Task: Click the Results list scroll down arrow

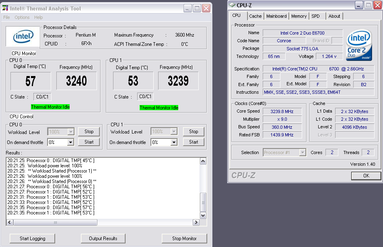Action: point(203,215)
